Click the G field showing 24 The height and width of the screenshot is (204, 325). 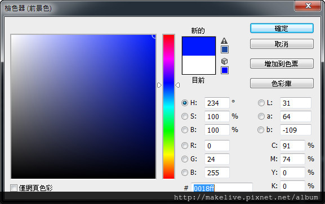[217, 159]
